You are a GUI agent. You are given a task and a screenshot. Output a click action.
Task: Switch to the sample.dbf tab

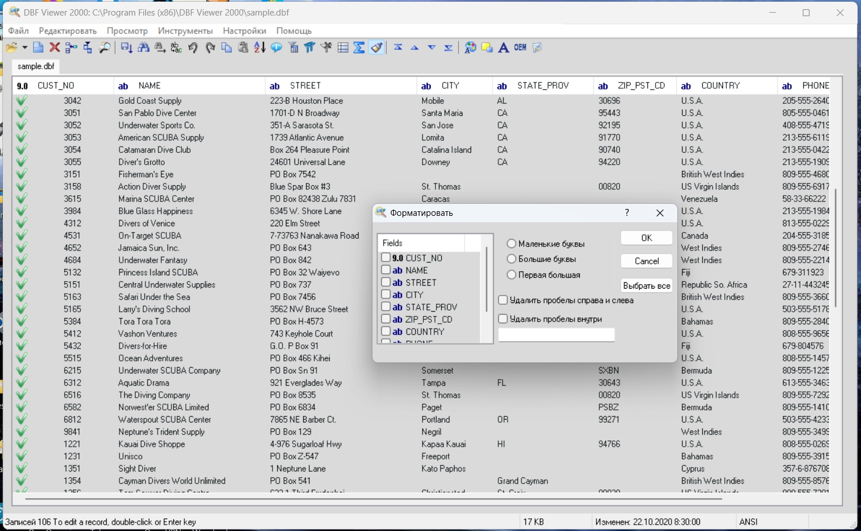click(36, 66)
